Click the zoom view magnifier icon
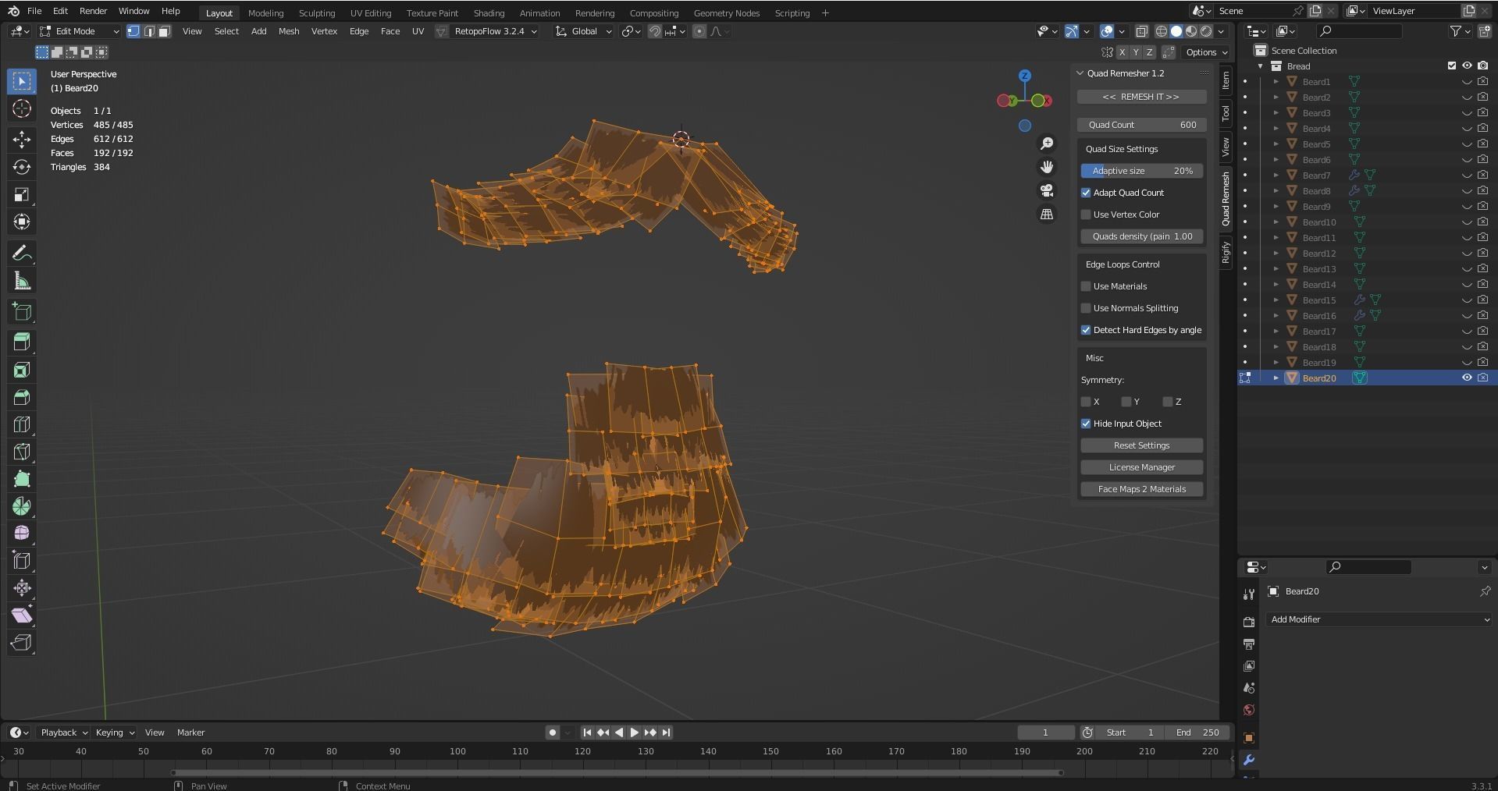The height and width of the screenshot is (791, 1498). 1047,144
